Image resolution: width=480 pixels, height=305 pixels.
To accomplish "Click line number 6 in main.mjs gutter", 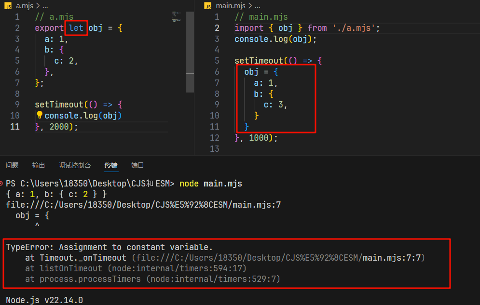I will [x=217, y=72].
